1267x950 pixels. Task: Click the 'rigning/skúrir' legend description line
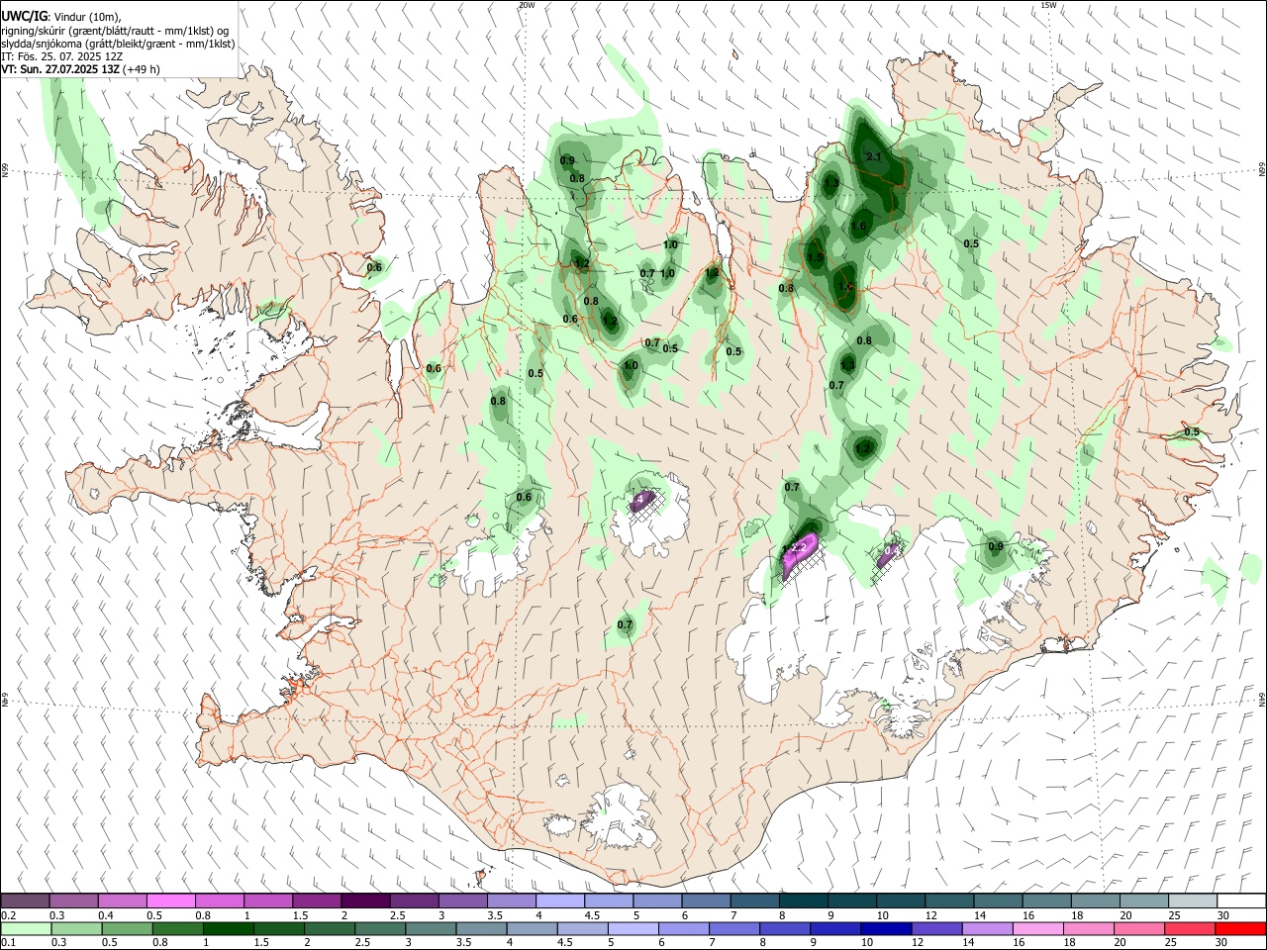click(117, 30)
